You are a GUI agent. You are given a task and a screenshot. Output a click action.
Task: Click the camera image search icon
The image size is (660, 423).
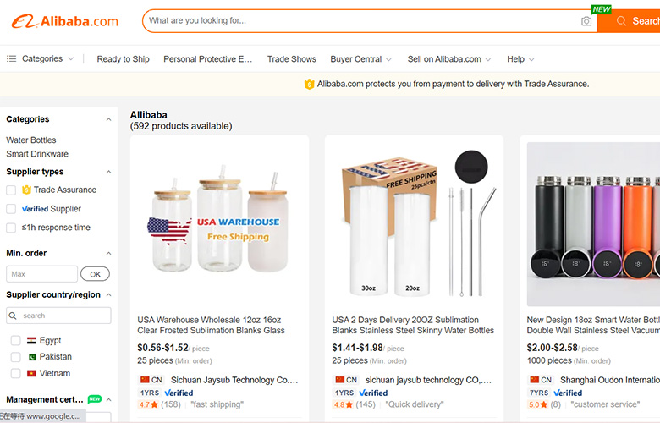pos(586,21)
